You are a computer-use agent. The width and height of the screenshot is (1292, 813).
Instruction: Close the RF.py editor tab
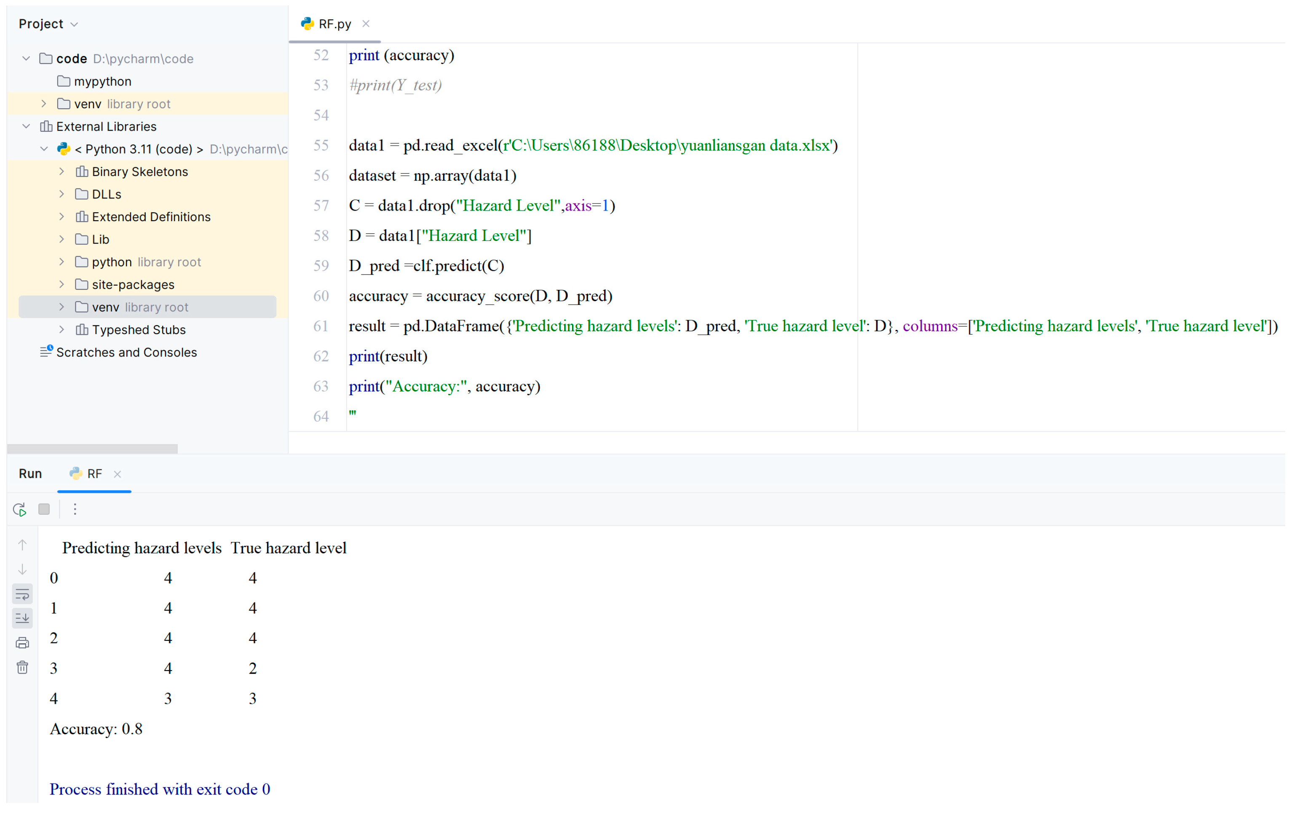point(366,24)
